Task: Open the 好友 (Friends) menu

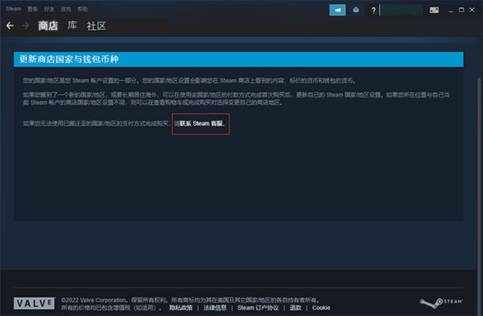Action: 49,9
